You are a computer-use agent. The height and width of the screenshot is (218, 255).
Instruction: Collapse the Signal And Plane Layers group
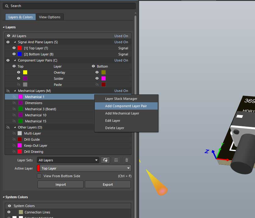[15, 42]
